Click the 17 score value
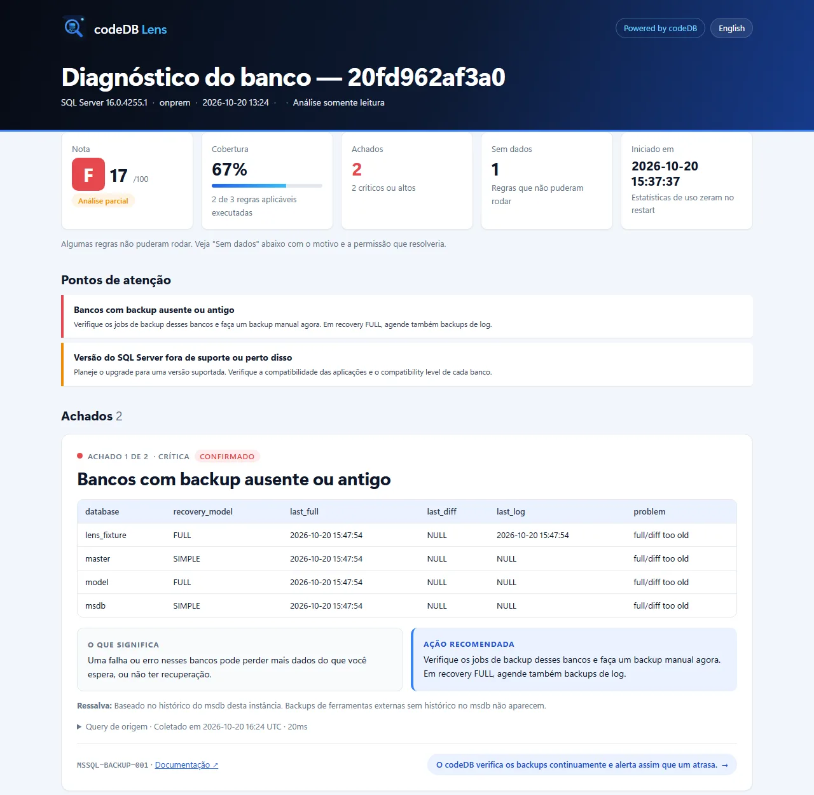Screen dimensions: 814x795 [118, 176]
